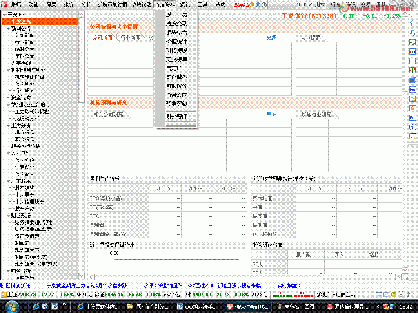
Task: Click 更多 link beside 相关公司研究
Action: (x=271, y=114)
